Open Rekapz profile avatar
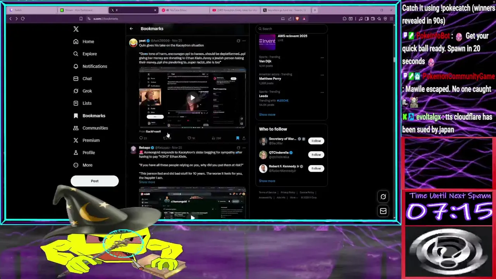 tap(133, 150)
